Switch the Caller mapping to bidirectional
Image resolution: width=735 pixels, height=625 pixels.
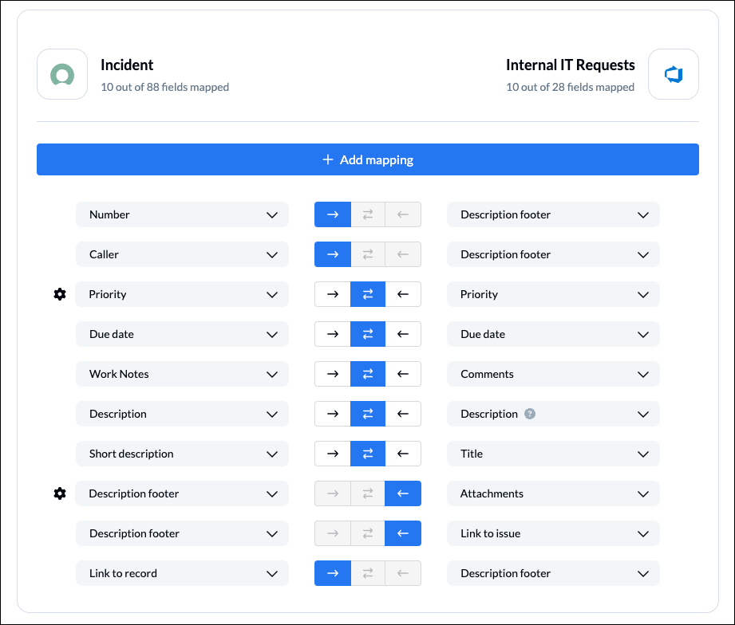[x=368, y=254]
